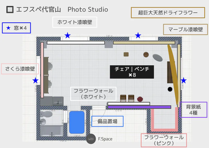Click the 超巨大天然ドライフラワー label
This screenshot has width=209, height=148.
pos(168,13)
